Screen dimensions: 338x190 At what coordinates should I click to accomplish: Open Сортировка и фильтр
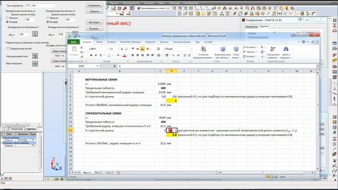(x=273, y=52)
